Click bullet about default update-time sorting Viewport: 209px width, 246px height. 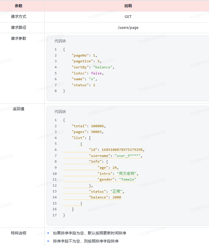[90, 233]
